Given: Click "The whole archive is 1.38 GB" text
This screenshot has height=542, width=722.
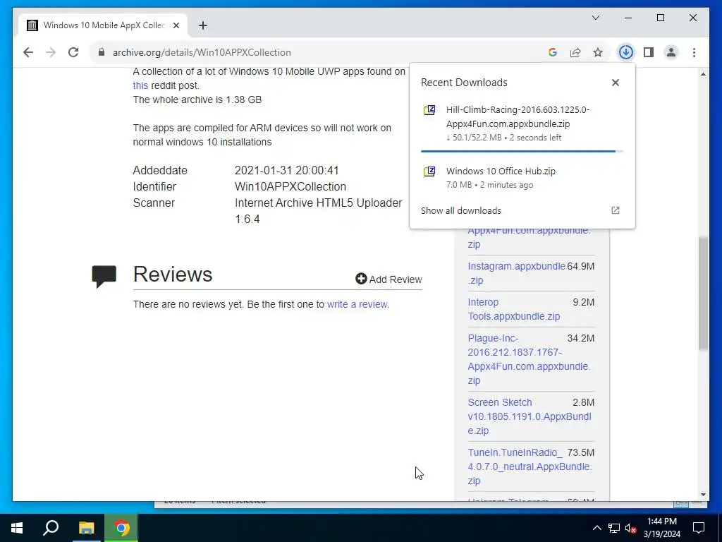Looking at the screenshot, I should click(x=197, y=100).
